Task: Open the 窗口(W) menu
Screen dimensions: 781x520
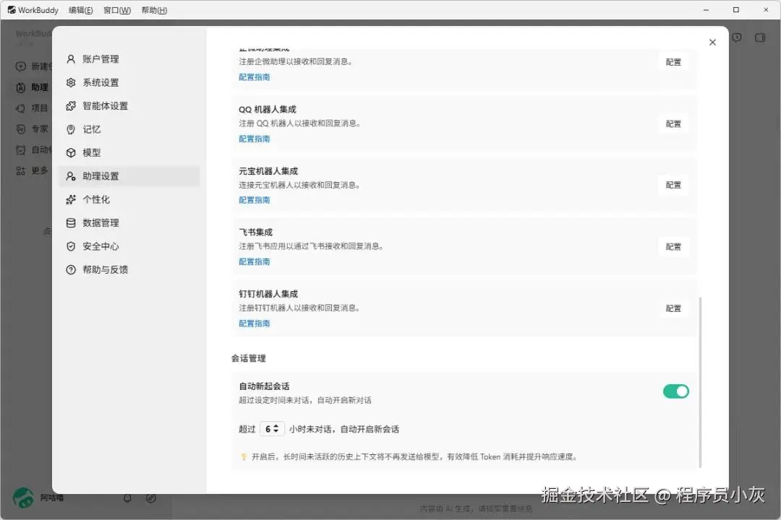Action: [x=117, y=10]
